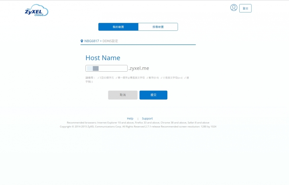The width and height of the screenshot is (289, 185).
Task: Open the Support link in footer
Action: tap(147, 119)
